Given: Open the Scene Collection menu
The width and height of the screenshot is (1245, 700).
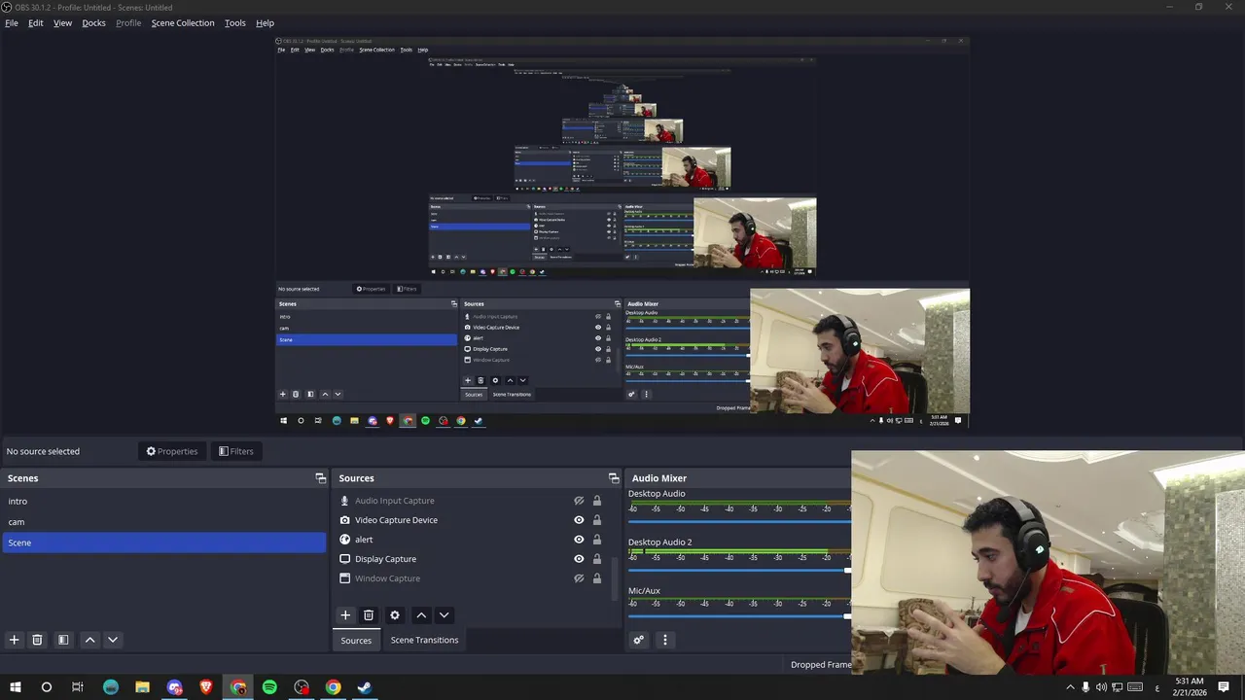Looking at the screenshot, I should pyautogui.click(x=183, y=23).
